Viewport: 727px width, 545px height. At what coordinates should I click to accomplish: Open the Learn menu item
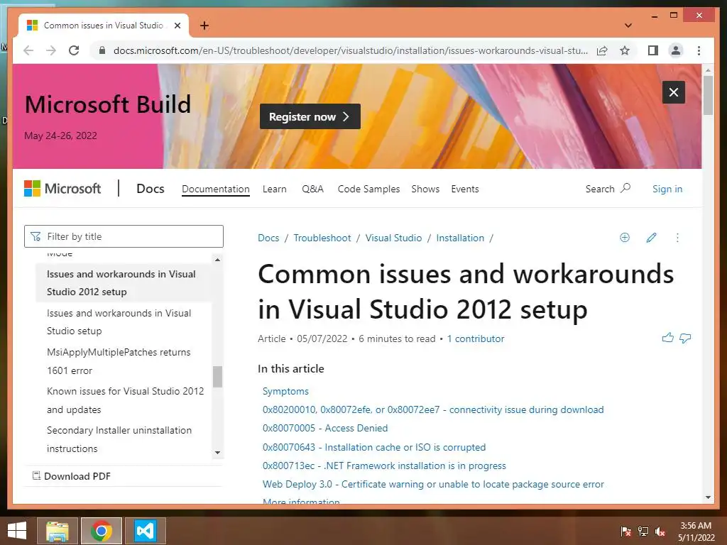(x=275, y=189)
